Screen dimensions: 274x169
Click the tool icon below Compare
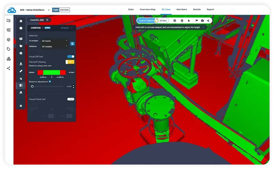[21, 92]
